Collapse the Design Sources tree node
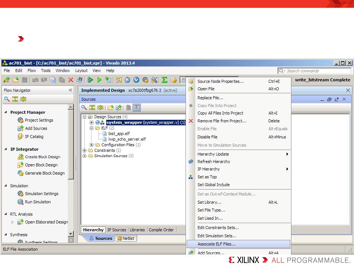Screen dimensions: 354x266 pyautogui.click(x=85, y=117)
